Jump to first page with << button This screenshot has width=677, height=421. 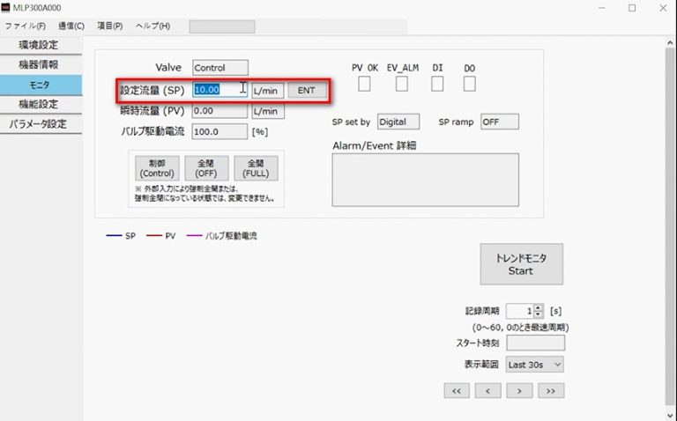click(456, 390)
